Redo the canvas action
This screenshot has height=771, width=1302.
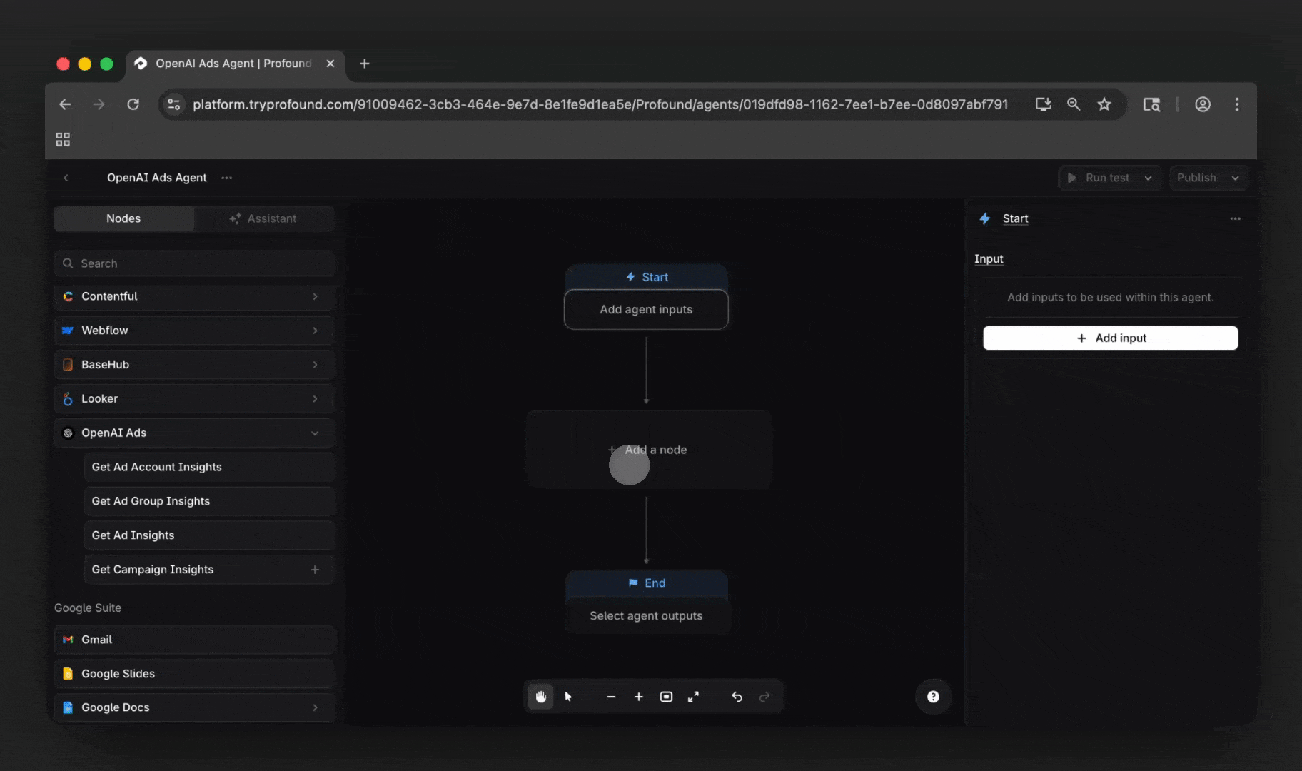[764, 697]
